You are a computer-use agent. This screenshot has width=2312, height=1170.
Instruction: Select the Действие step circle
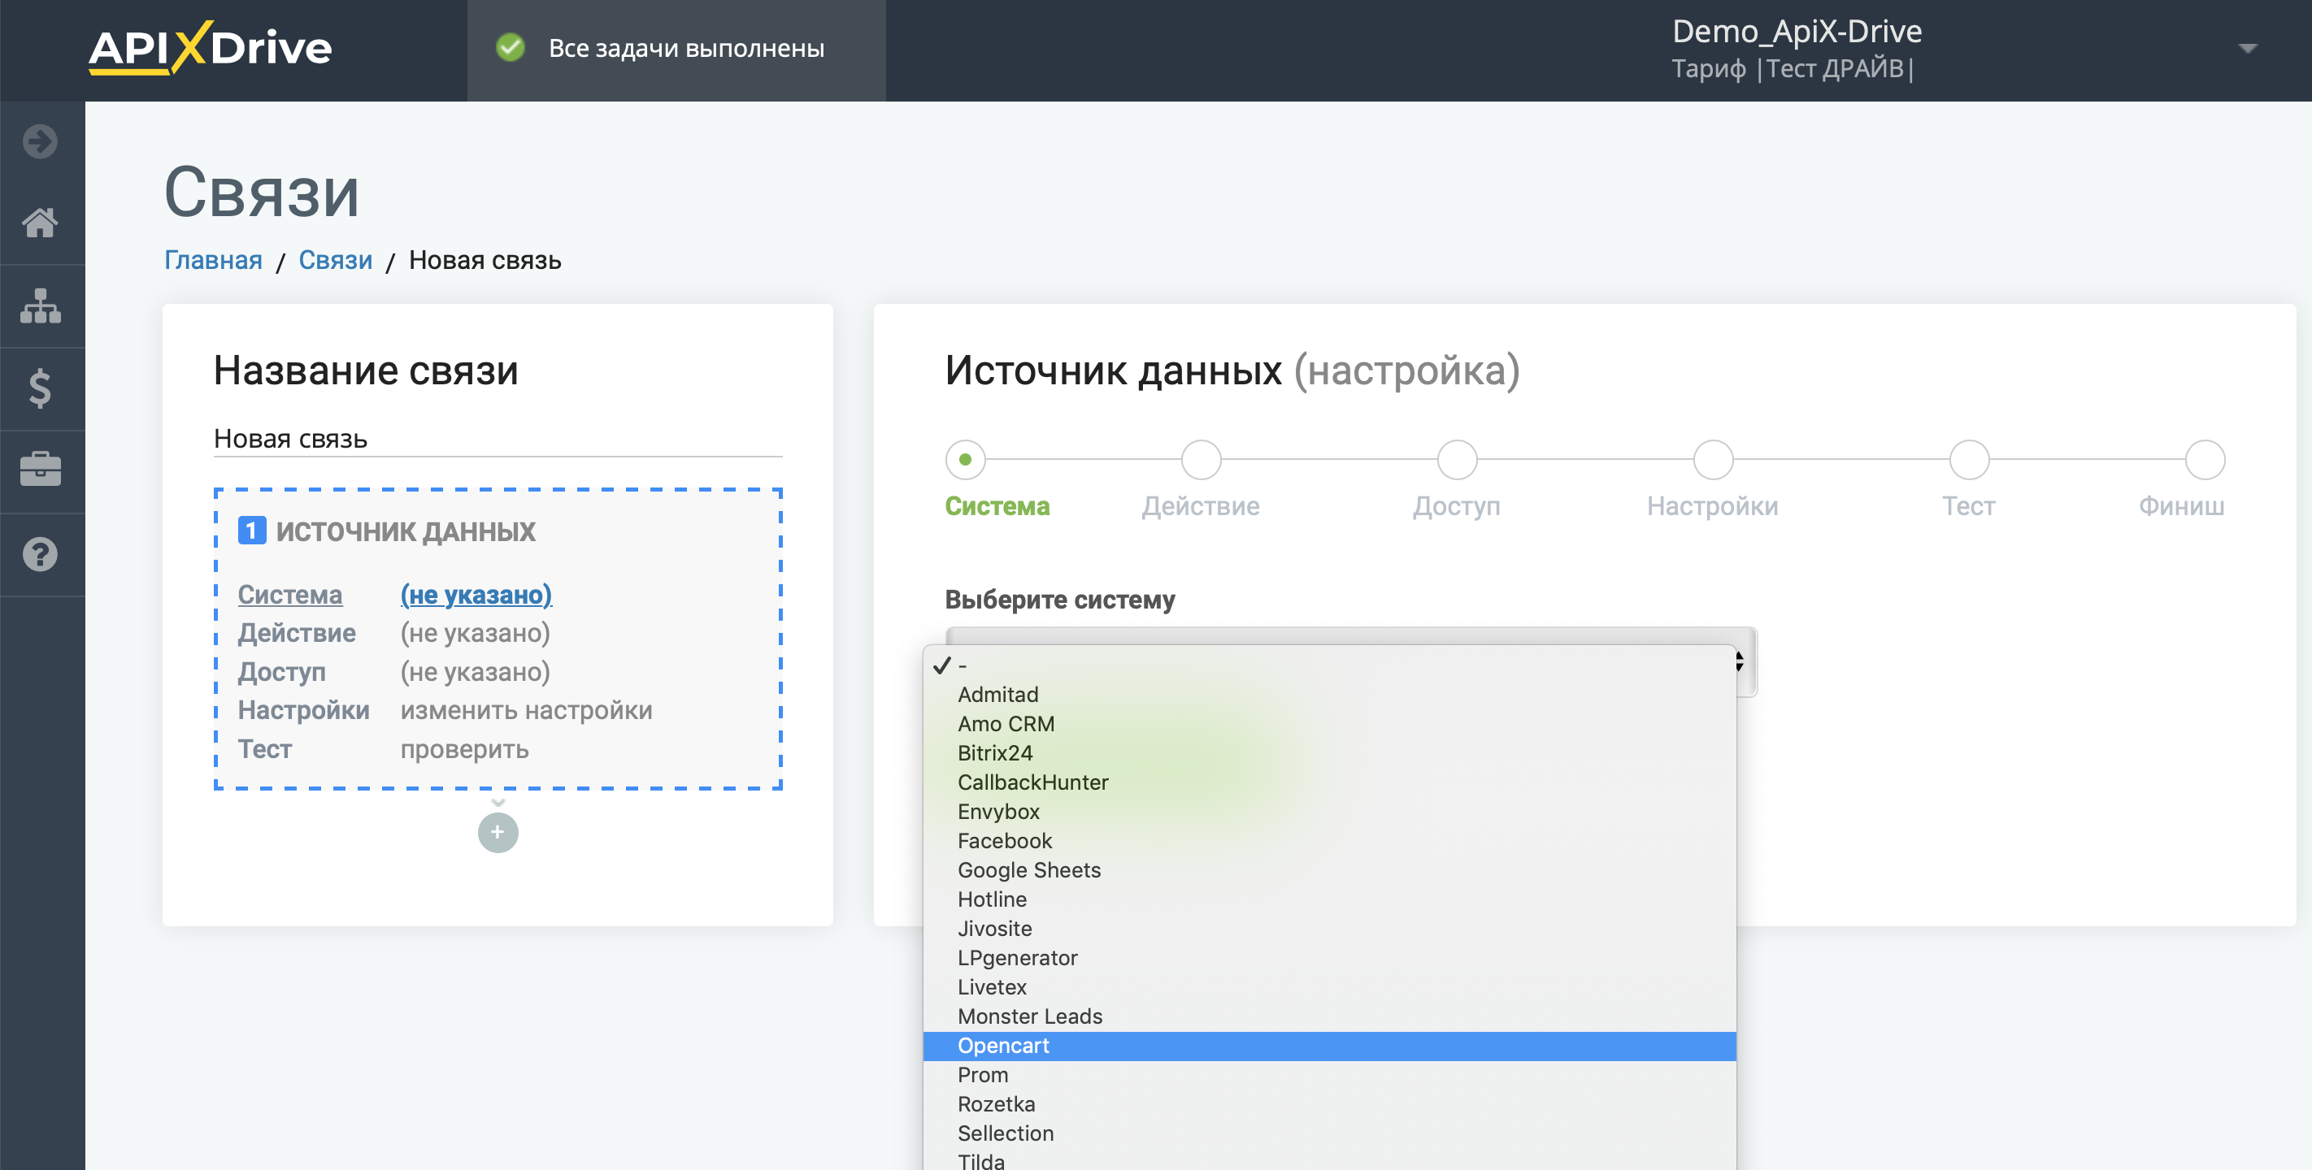[x=1201, y=459]
